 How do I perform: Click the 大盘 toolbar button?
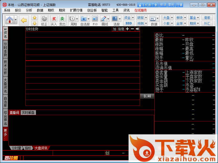[x=166, y=18]
